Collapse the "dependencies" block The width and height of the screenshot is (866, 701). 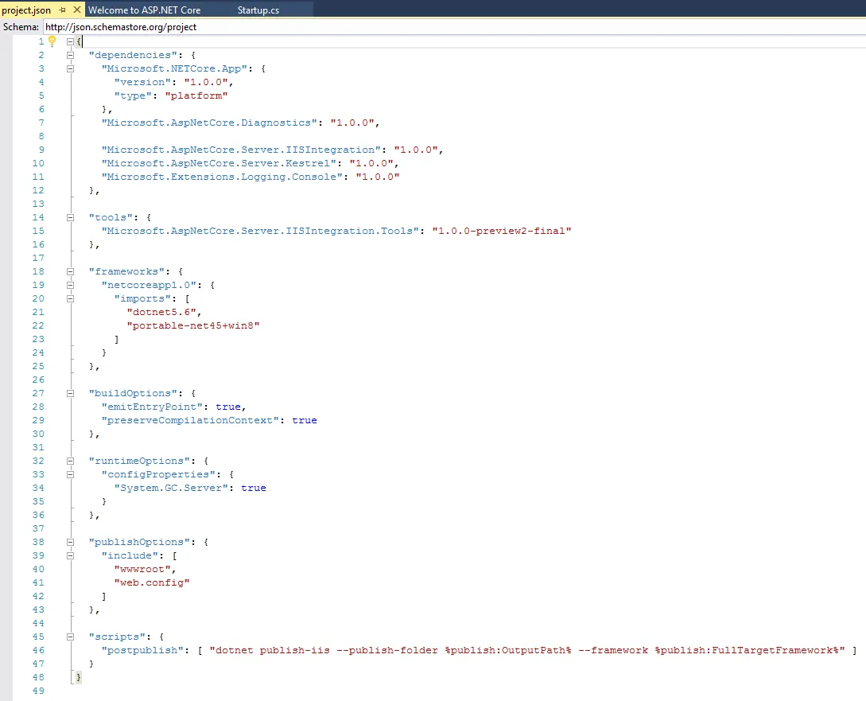tap(70, 55)
